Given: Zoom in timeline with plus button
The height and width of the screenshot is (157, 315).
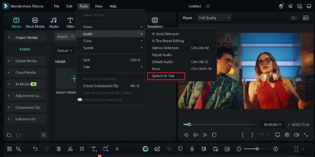Looking at the screenshot, I should (x=276, y=149).
